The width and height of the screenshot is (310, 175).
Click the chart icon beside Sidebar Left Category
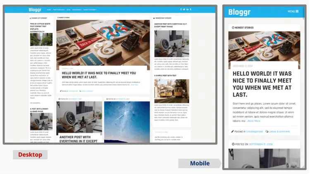pyautogui.click(x=31, y=18)
